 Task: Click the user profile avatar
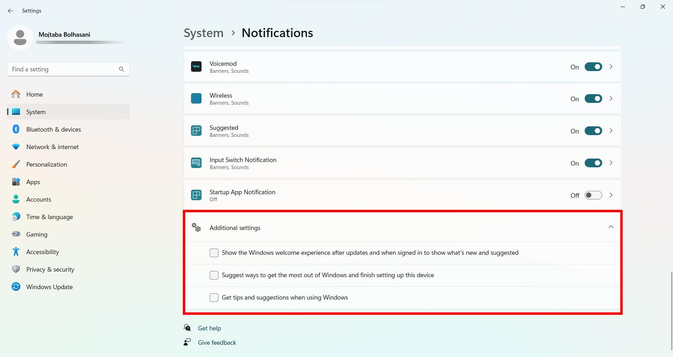tap(20, 37)
